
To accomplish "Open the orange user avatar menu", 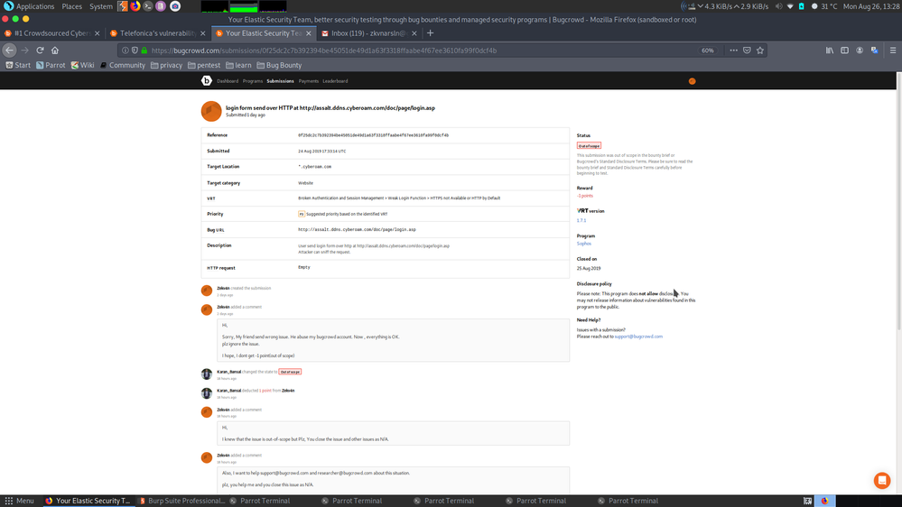I will coord(692,81).
